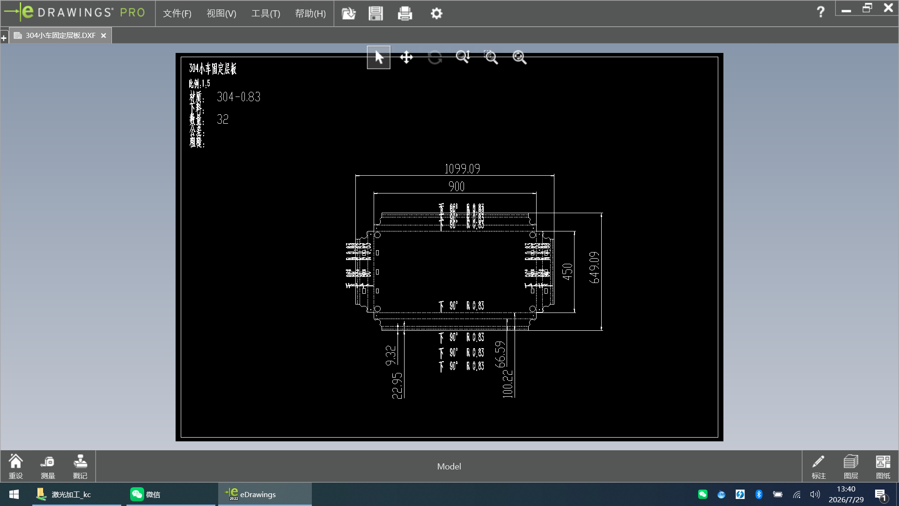899x506 pixels.
Task: Open the 工具(T) menu
Action: tap(265, 14)
